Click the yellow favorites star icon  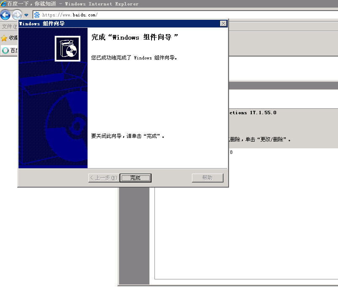pyautogui.click(x=4, y=38)
